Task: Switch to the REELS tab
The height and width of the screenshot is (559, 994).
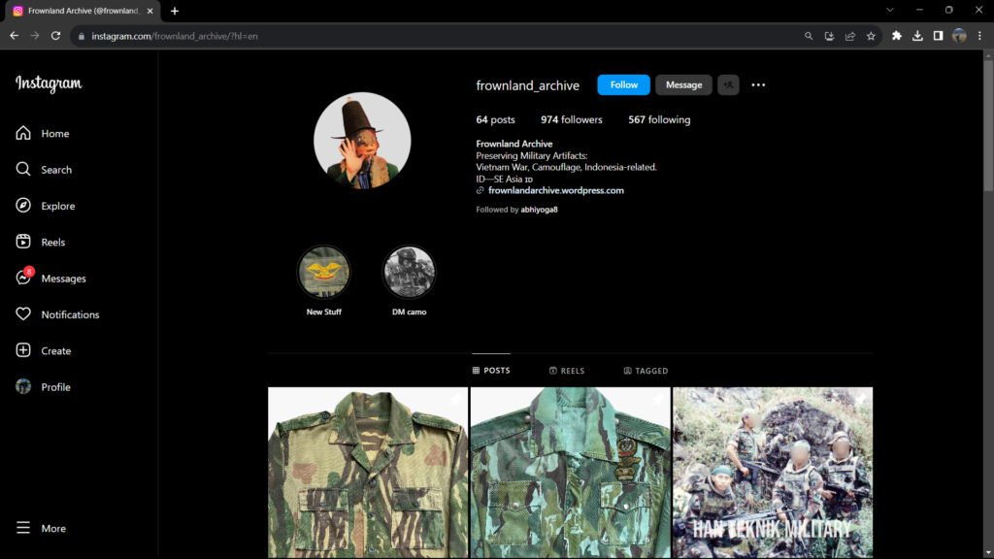Action: tap(567, 370)
